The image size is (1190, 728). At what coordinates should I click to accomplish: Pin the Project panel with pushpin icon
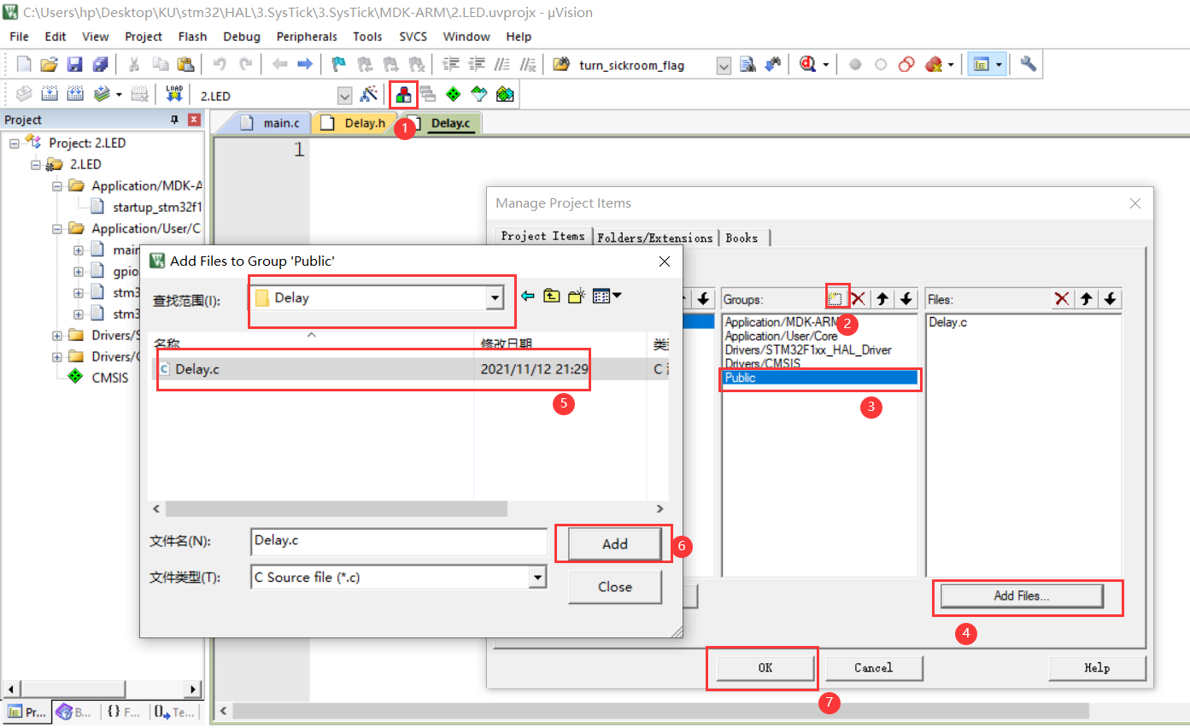click(175, 120)
